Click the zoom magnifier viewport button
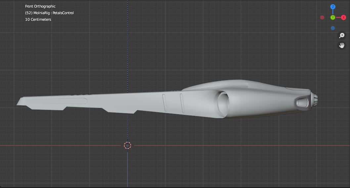 click(x=342, y=35)
